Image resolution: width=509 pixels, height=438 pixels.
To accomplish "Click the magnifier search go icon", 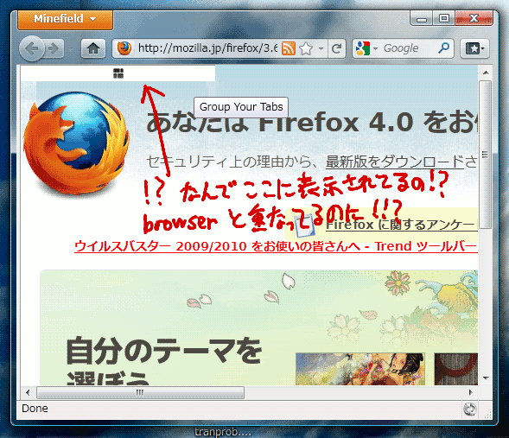I will click(443, 48).
